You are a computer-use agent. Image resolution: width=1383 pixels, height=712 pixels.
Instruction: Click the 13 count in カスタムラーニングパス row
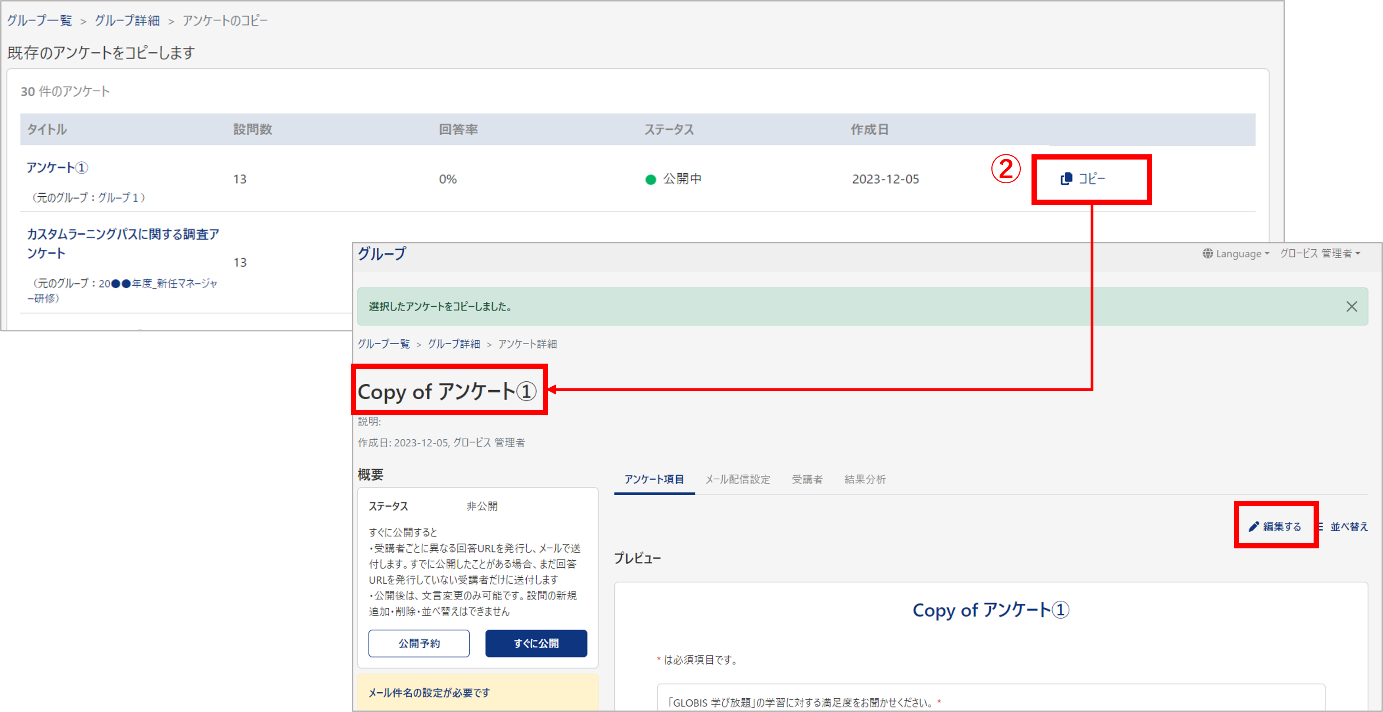tap(239, 262)
